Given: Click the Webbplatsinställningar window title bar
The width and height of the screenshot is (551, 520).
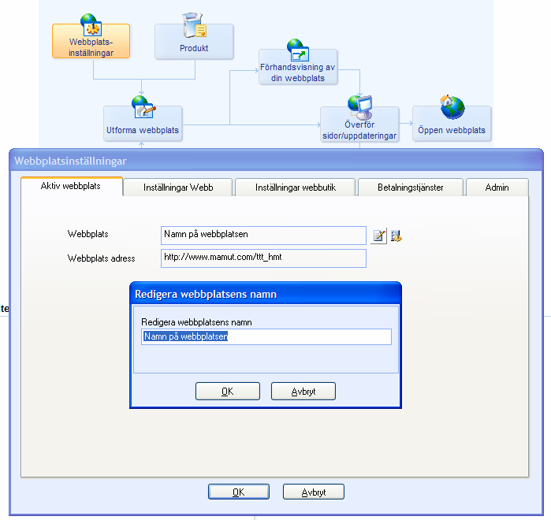Looking at the screenshot, I should [276, 161].
